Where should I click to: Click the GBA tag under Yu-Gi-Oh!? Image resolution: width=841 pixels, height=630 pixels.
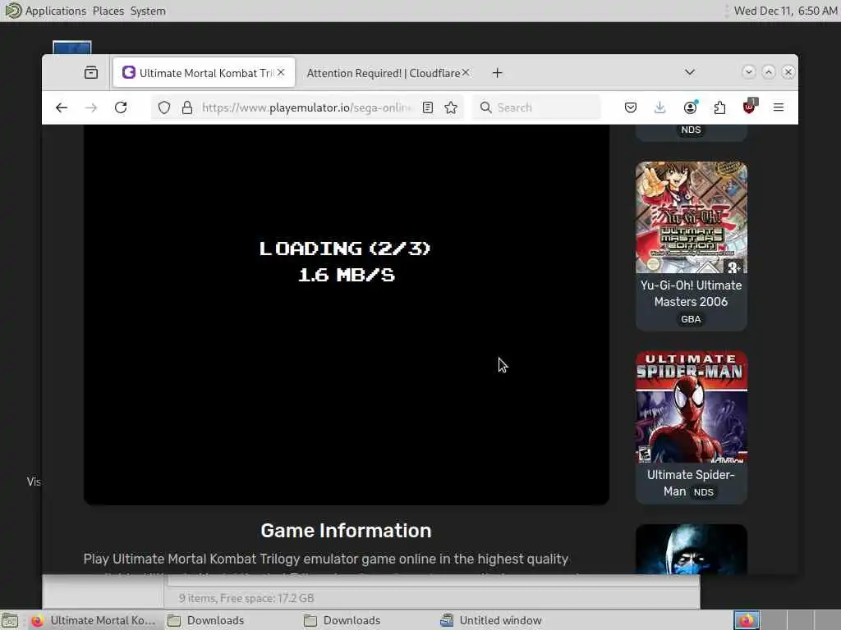coord(691,319)
